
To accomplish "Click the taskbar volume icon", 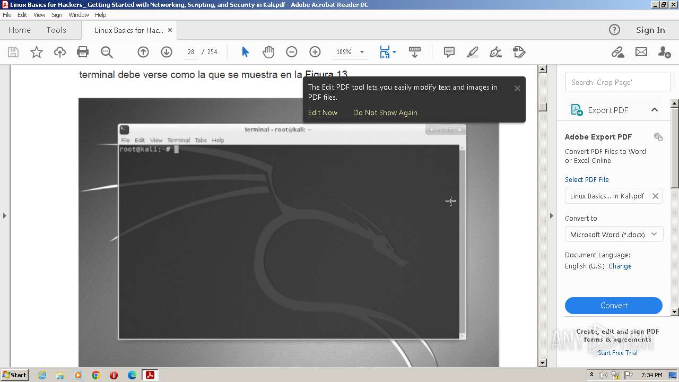I will click(x=603, y=375).
